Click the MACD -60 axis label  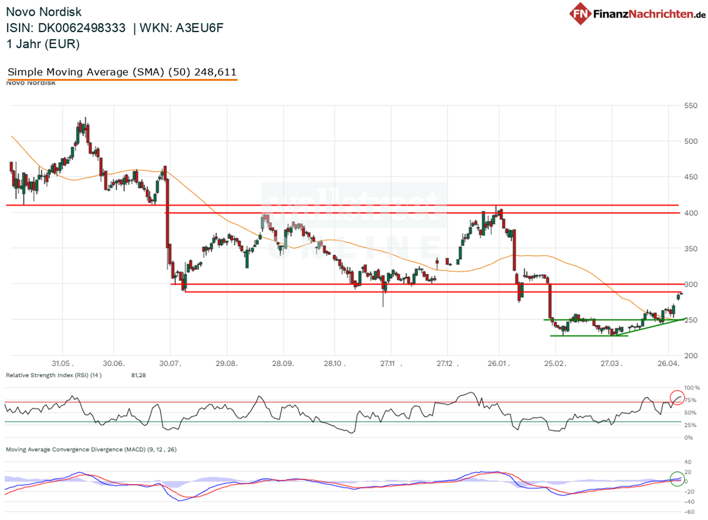(x=688, y=512)
